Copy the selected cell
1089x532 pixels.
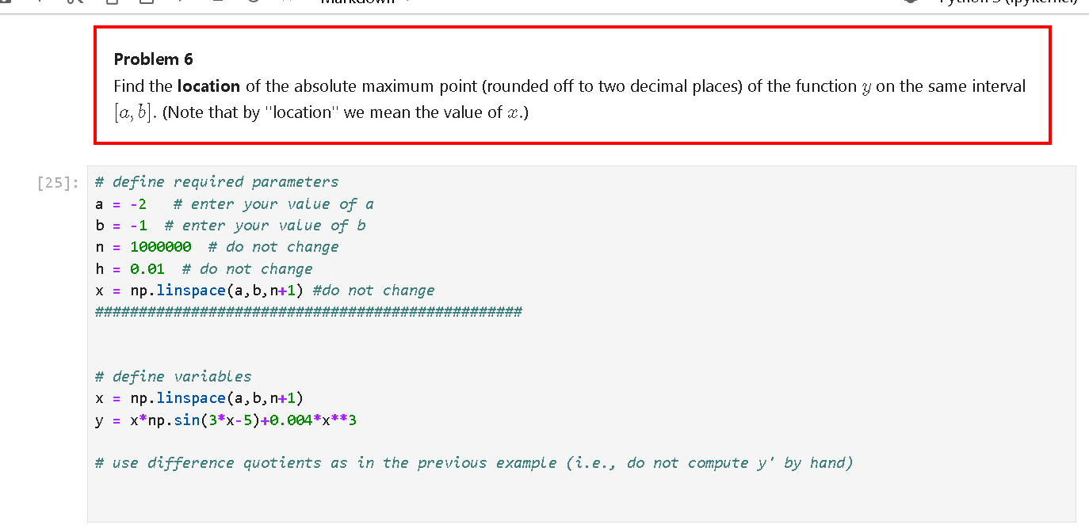pos(111,2)
